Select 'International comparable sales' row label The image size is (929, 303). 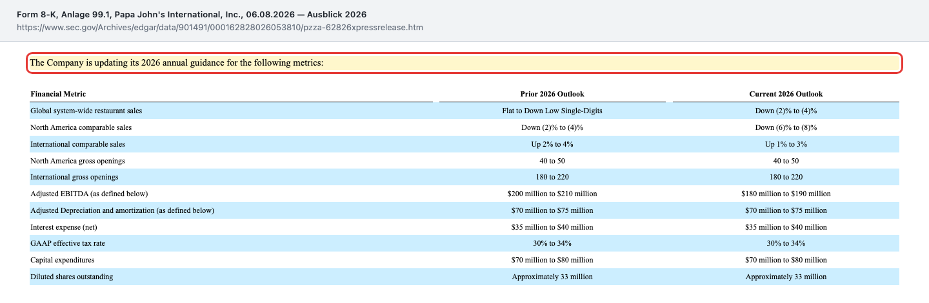pyautogui.click(x=78, y=144)
